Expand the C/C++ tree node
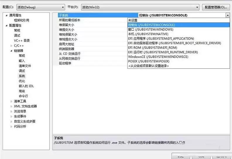 pyautogui.click(x=11, y=46)
